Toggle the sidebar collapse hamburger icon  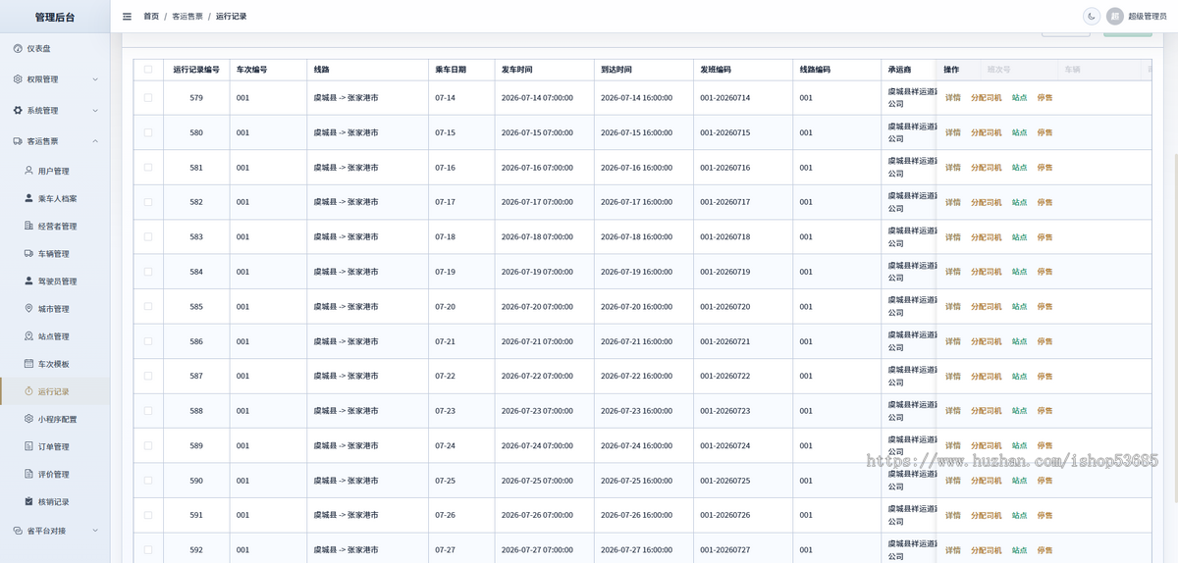pyautogui.click(x=127, y=17)
